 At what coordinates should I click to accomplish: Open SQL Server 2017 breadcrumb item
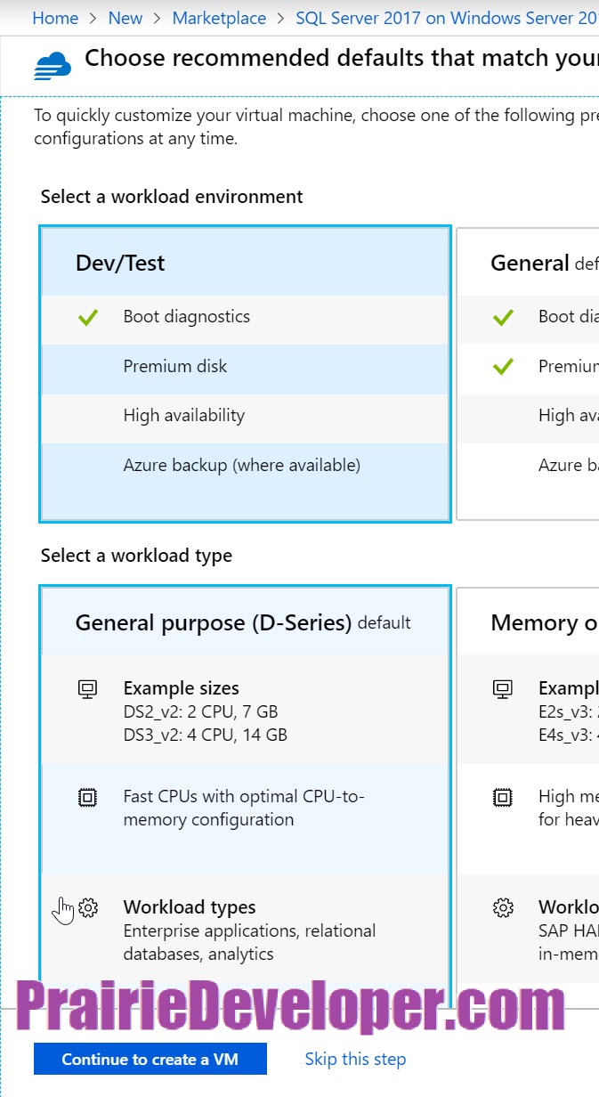click(x=447, y=18)
